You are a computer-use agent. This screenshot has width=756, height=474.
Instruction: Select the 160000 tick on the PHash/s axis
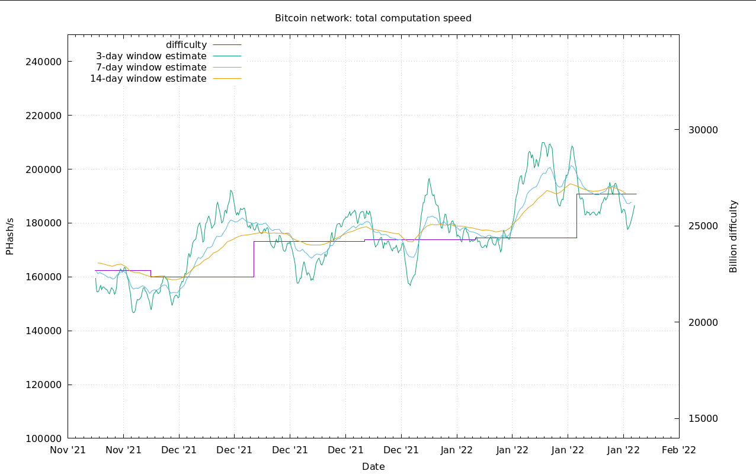(45, 277)
